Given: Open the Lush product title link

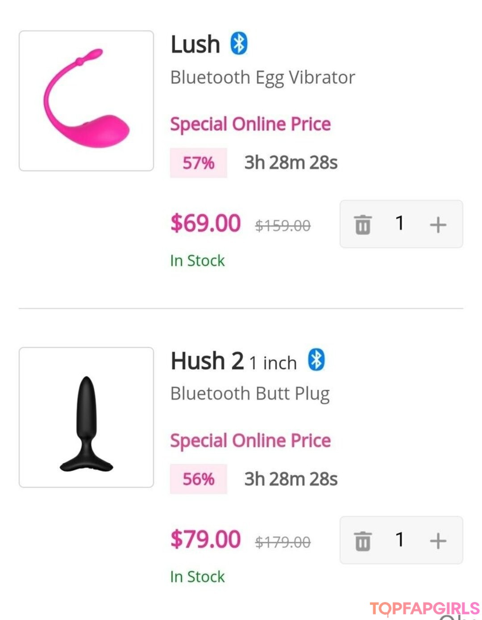Looking at the screenshot, I should [195, 45].
